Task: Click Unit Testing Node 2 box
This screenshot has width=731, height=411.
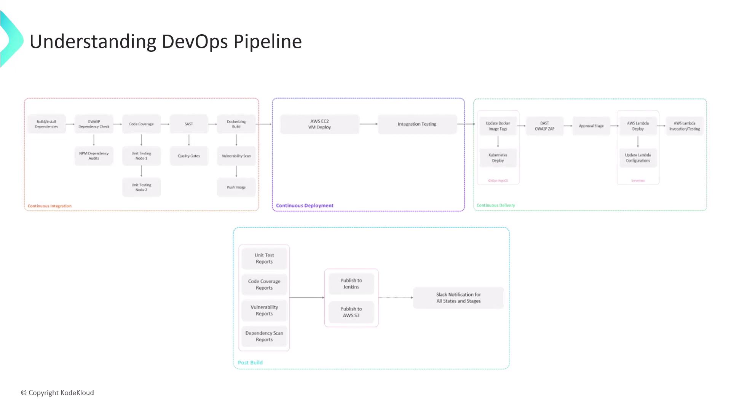Action: (x=141, y=187)
